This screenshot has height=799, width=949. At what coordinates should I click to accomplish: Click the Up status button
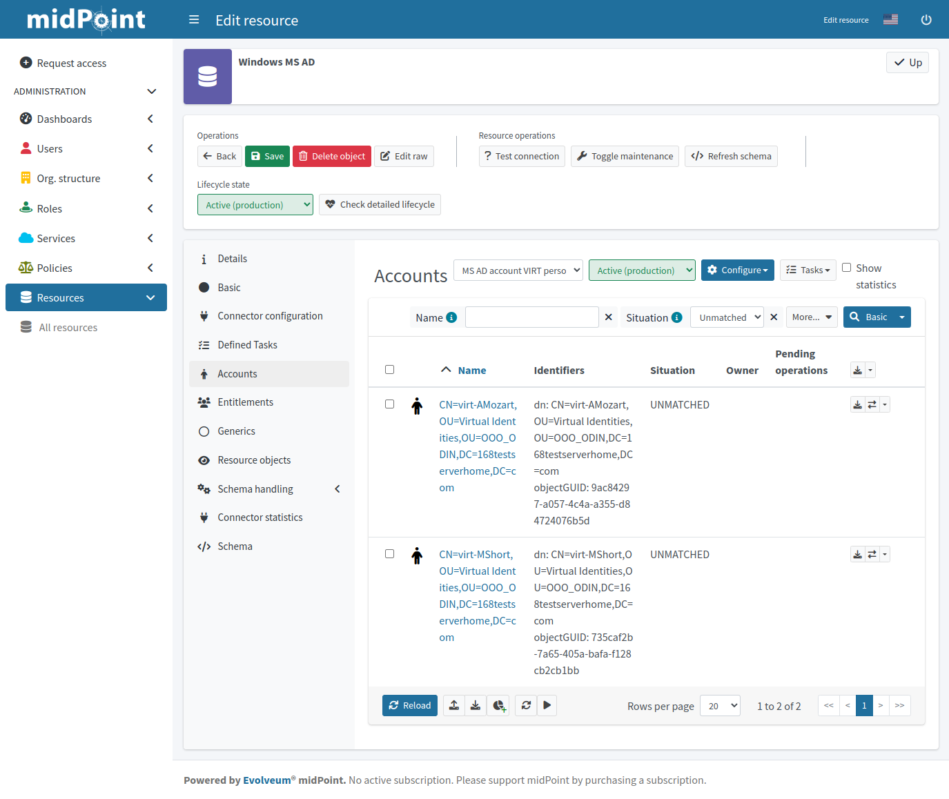tap(908, 63)
